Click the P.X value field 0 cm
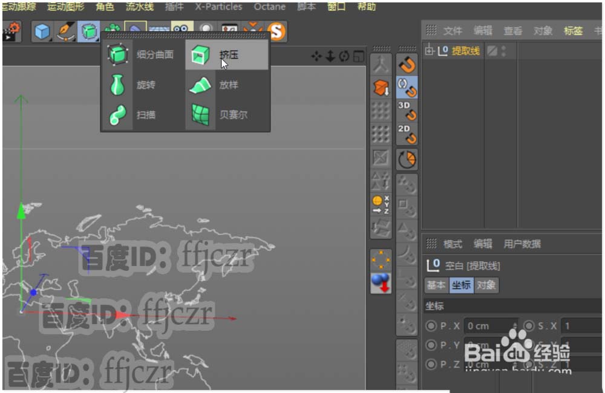 pos(491,326)
